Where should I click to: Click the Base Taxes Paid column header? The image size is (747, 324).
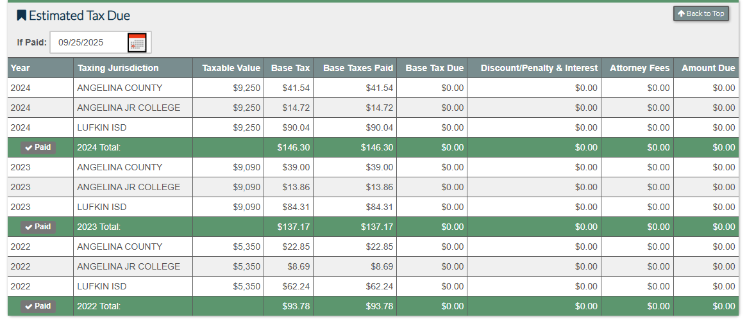tap(358, 68)
